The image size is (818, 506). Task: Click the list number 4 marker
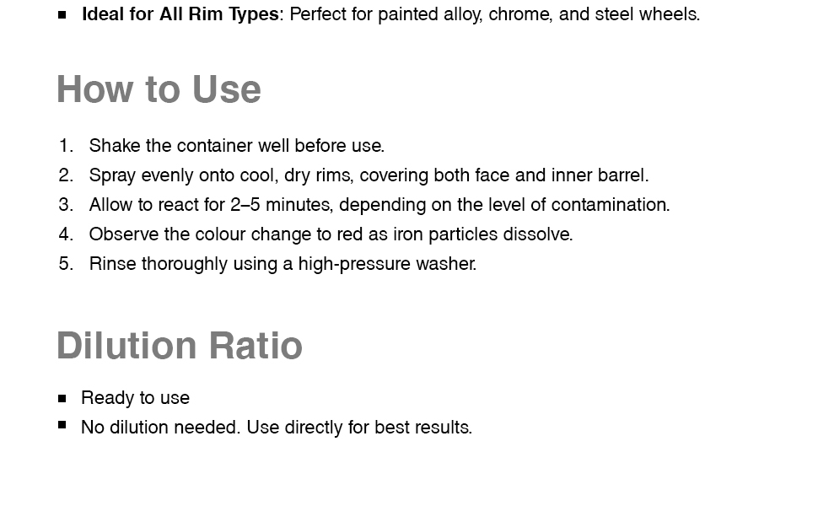coord(66,234)
